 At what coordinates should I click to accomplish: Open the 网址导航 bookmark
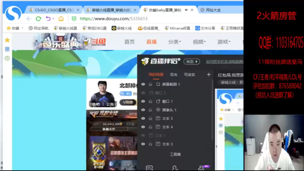tap(38, 28)
